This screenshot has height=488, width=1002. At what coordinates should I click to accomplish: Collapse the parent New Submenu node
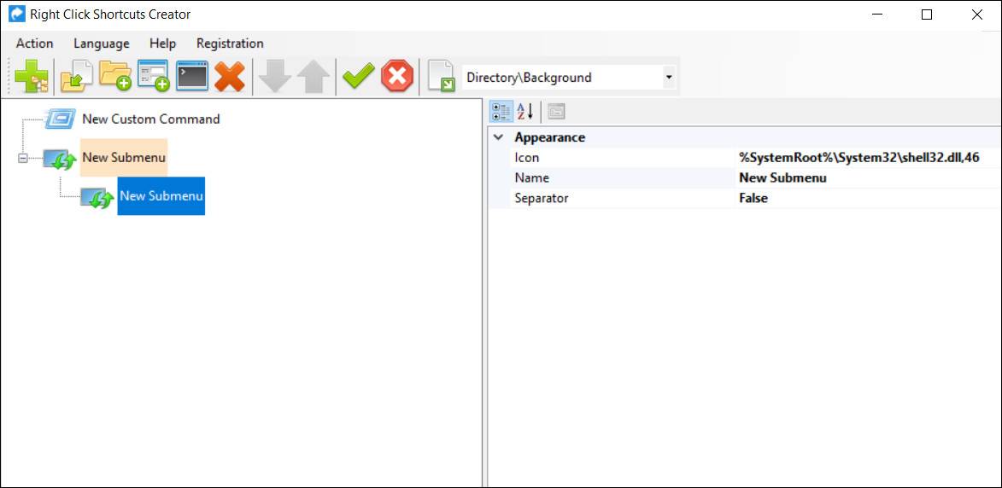pos(23,158)
